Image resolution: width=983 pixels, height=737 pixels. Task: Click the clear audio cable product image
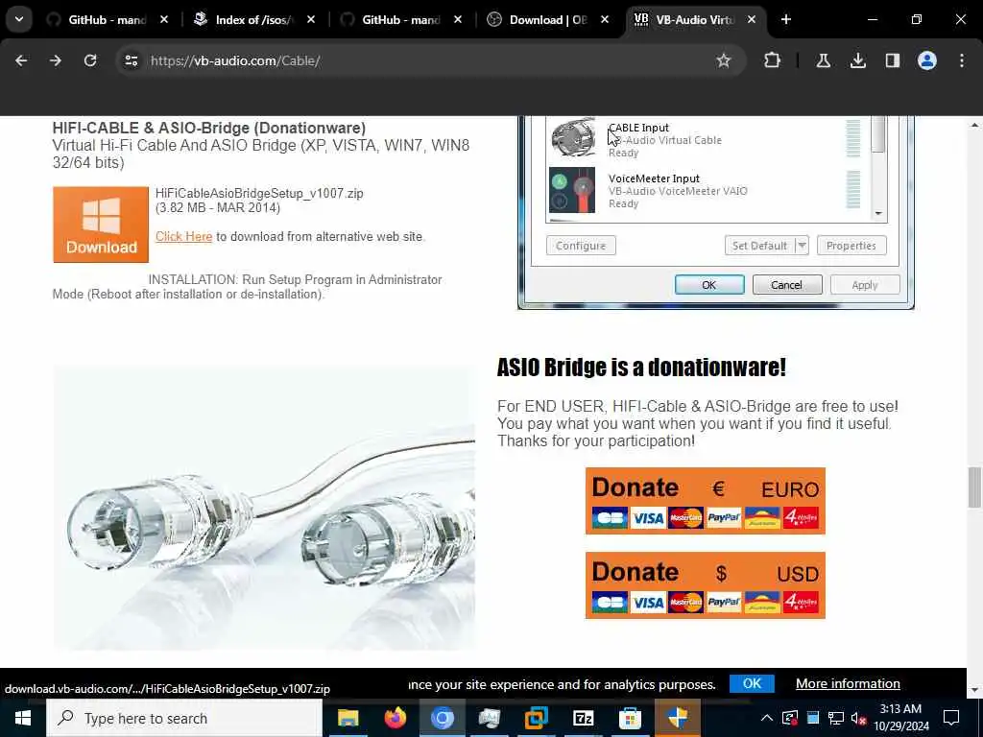(264, 509)
